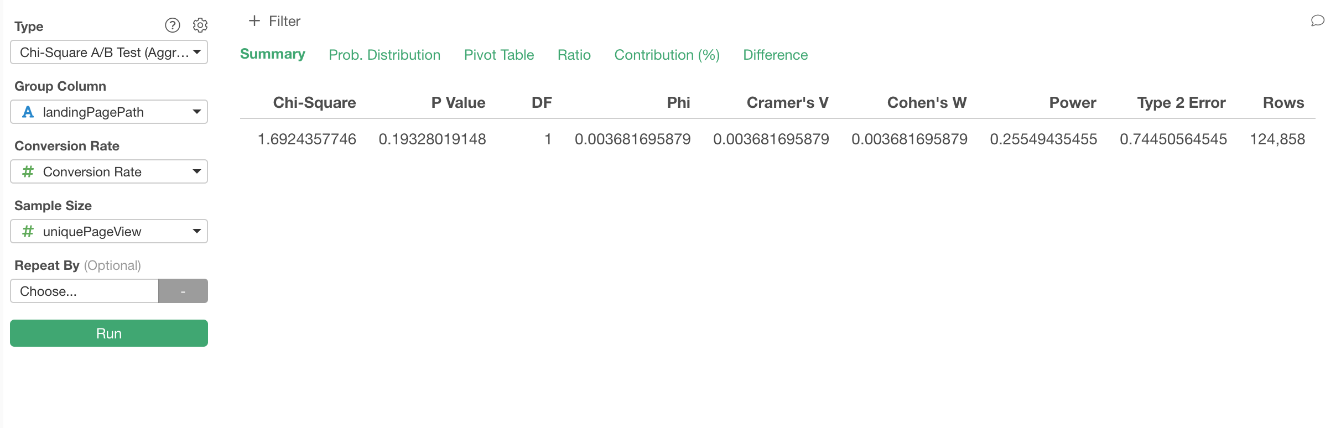Viewport: 1341px width, 428px height.
Task: Go to the Ratio tab
Action: (574, 55)
